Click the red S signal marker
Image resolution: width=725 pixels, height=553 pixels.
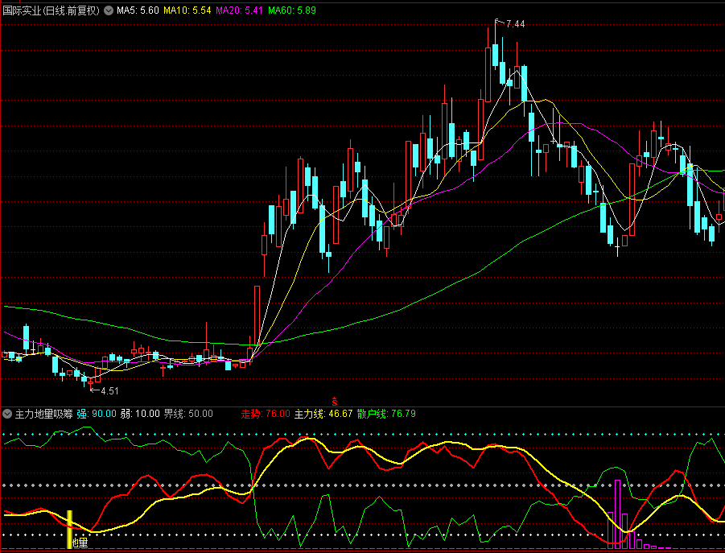point(335,402)
